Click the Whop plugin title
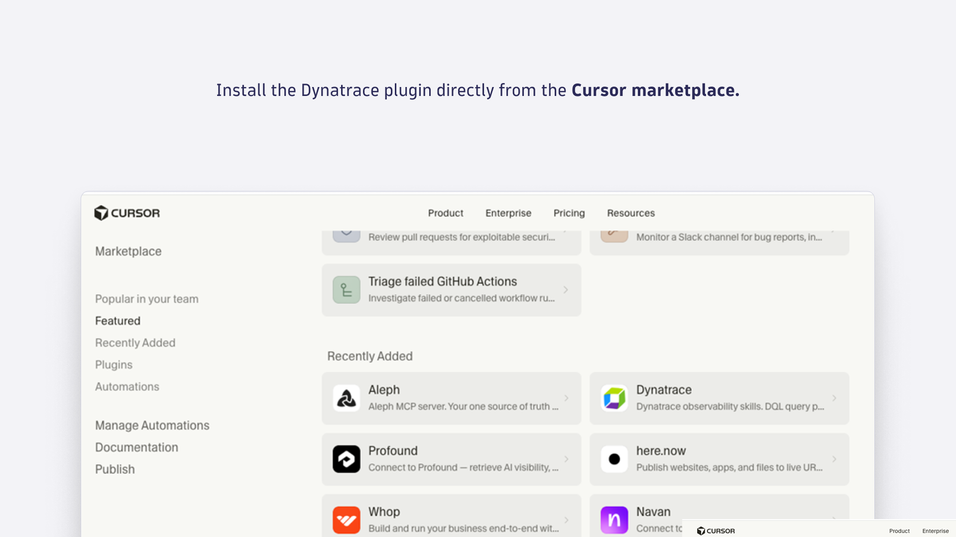Viewport: 956px width, 537px height. [384, 512]
